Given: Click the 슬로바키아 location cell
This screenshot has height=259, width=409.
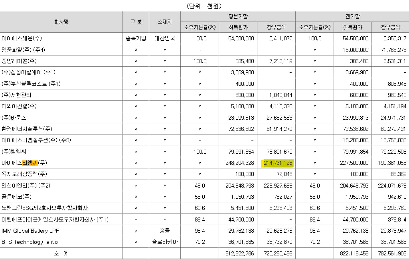Looking at the screenshot, I should 165,242.
